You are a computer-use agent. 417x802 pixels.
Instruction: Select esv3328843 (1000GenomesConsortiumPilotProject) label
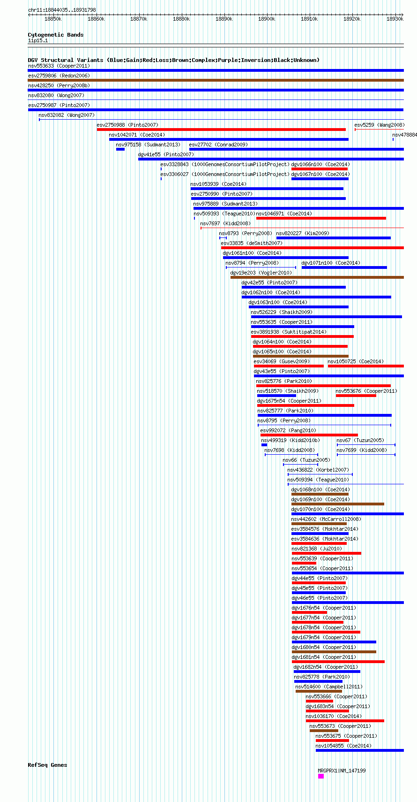coord(225,164)
